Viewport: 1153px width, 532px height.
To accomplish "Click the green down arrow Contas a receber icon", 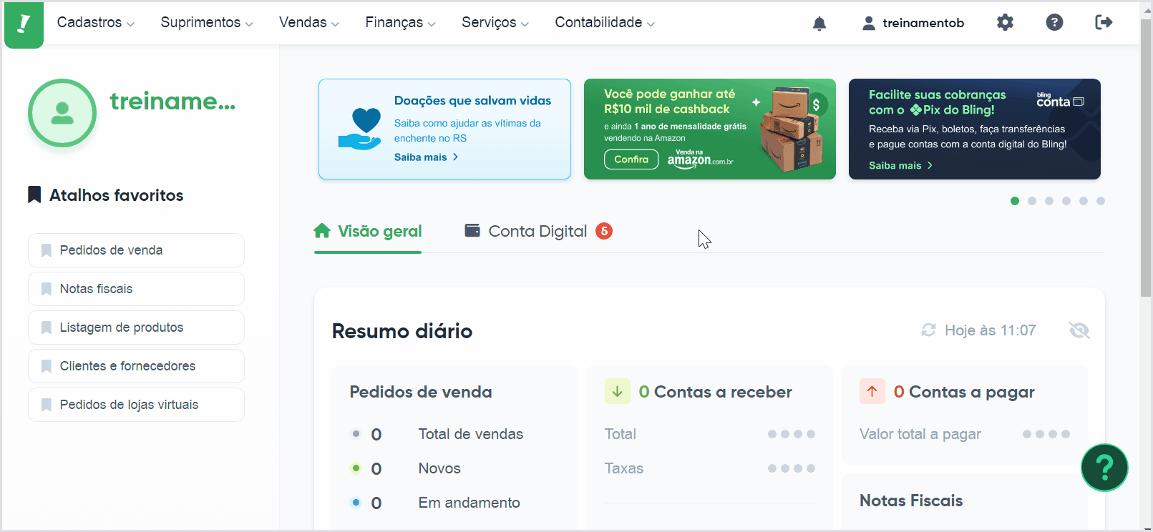I will click(x=618, y=391).
